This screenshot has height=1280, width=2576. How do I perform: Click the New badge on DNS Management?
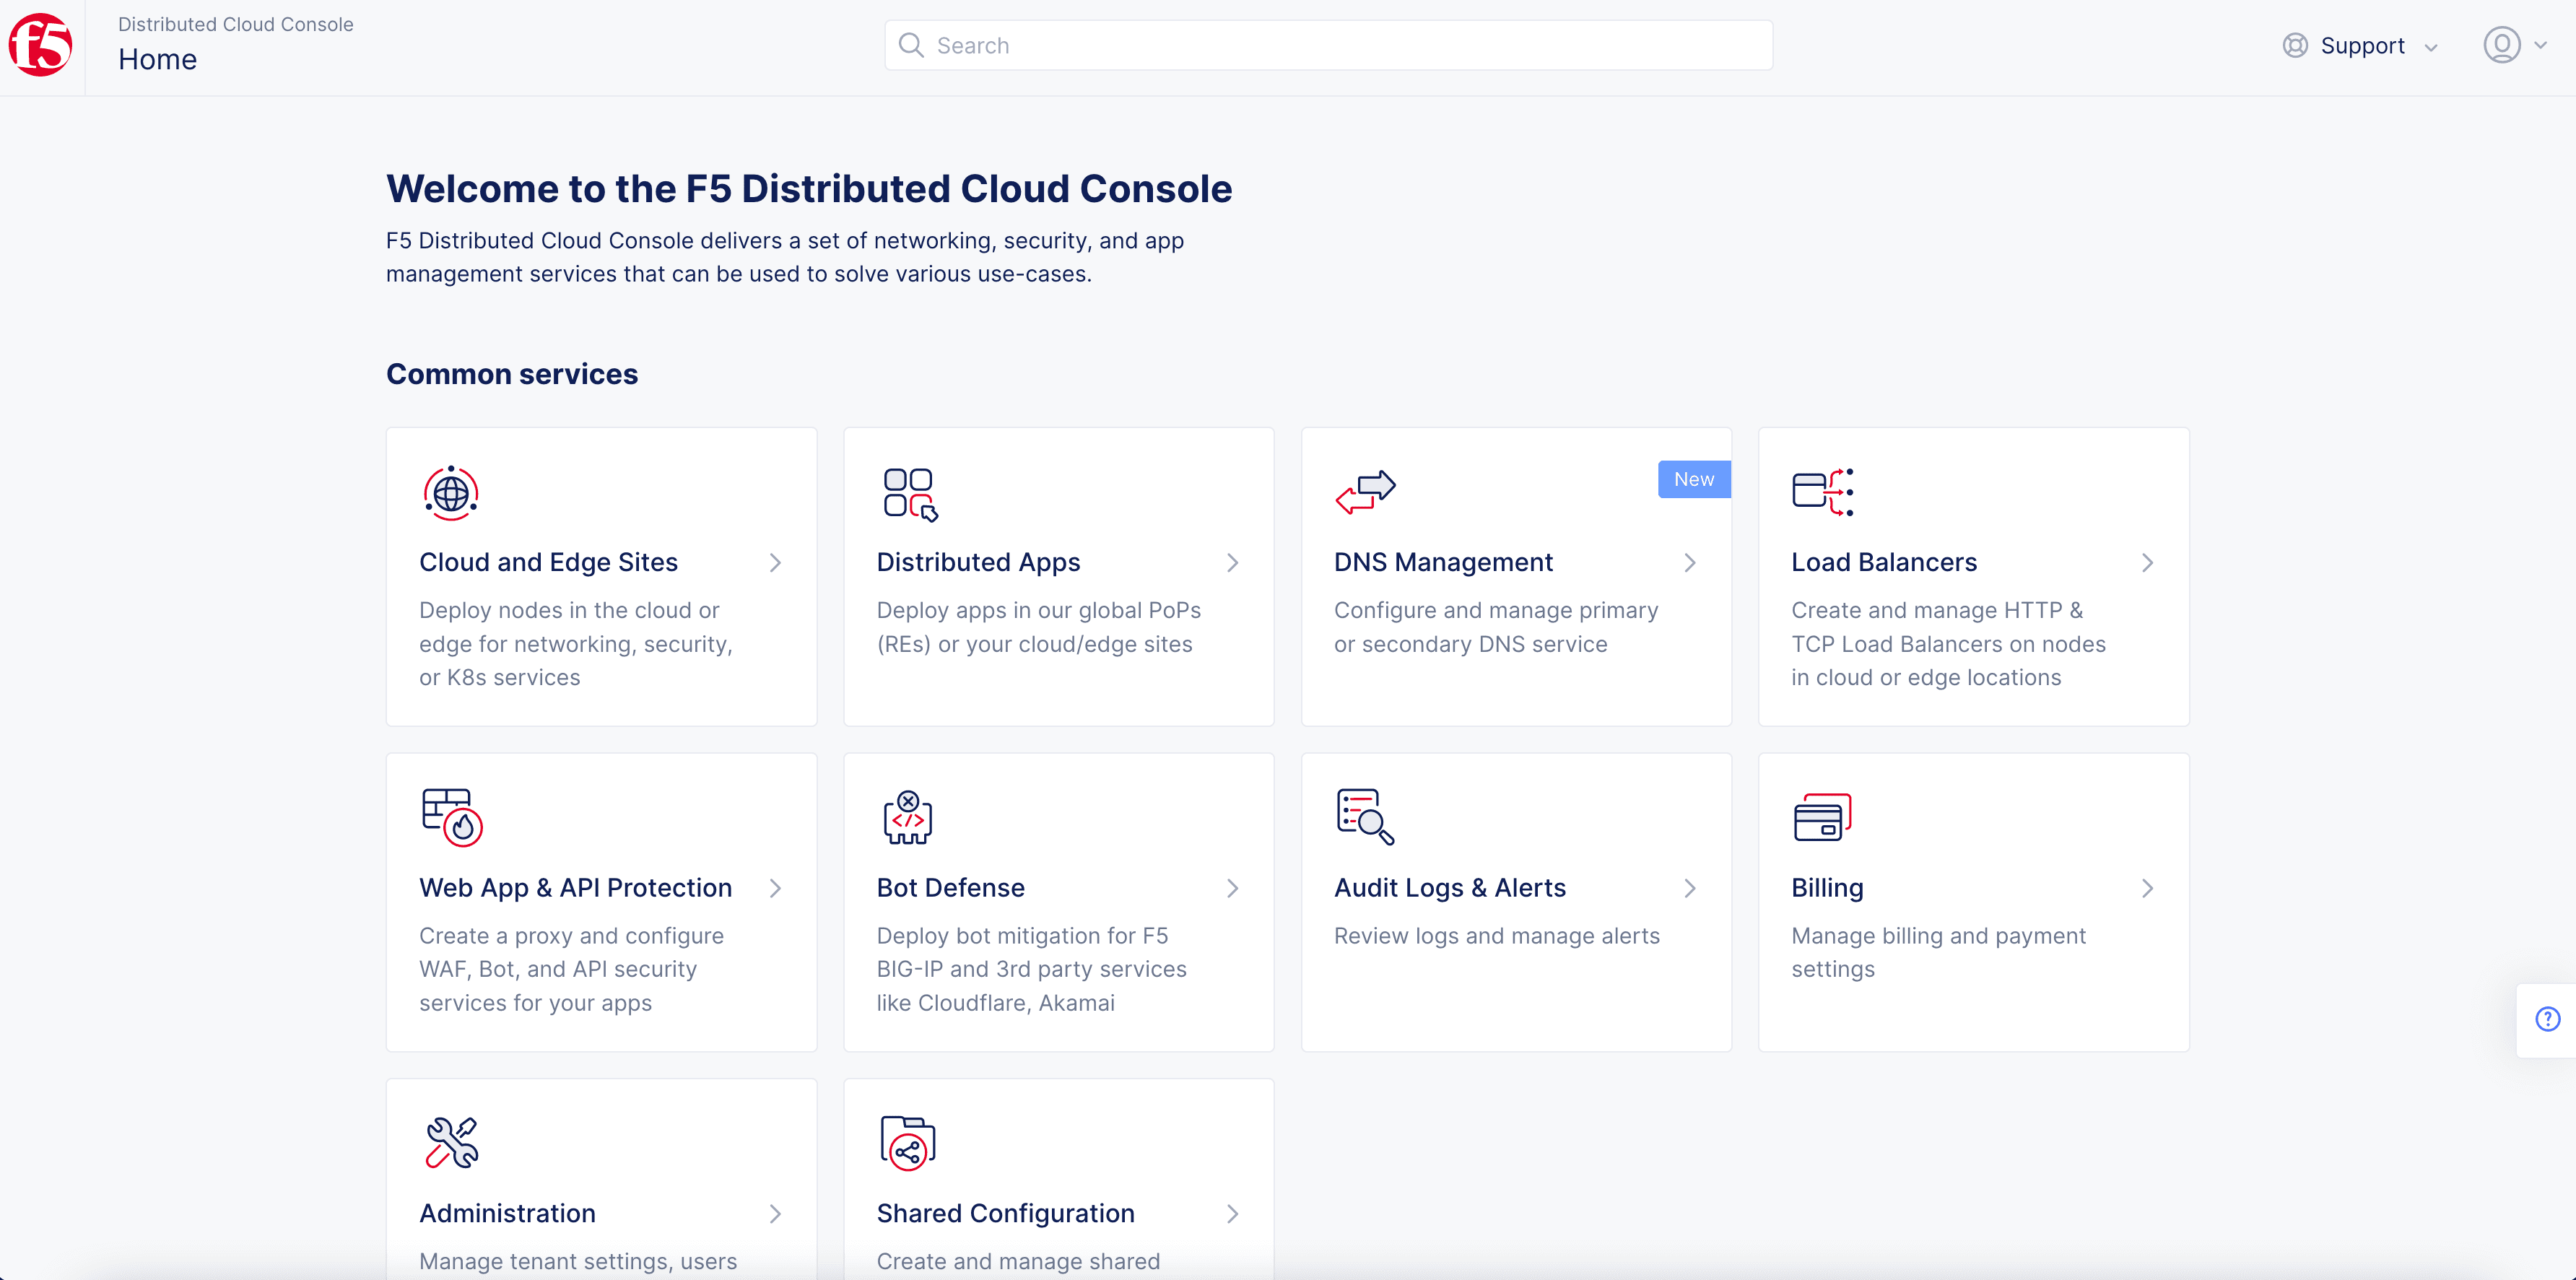pos(1693,479)
